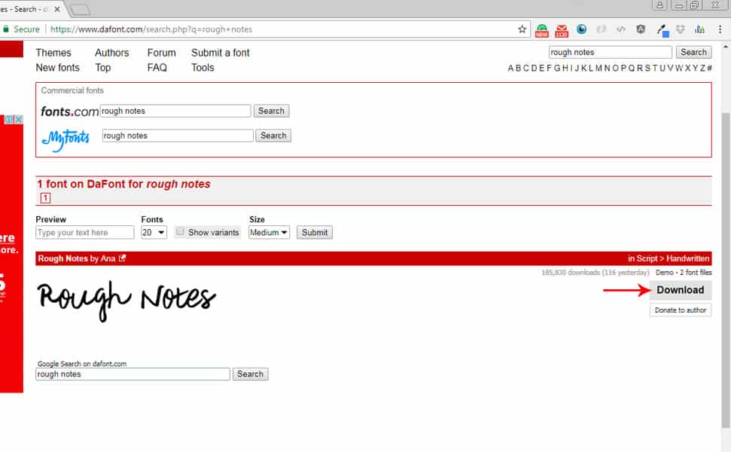The image size is (731, 452).
Task: Open the Chrome three-dot menu
Action: (720, 29)
